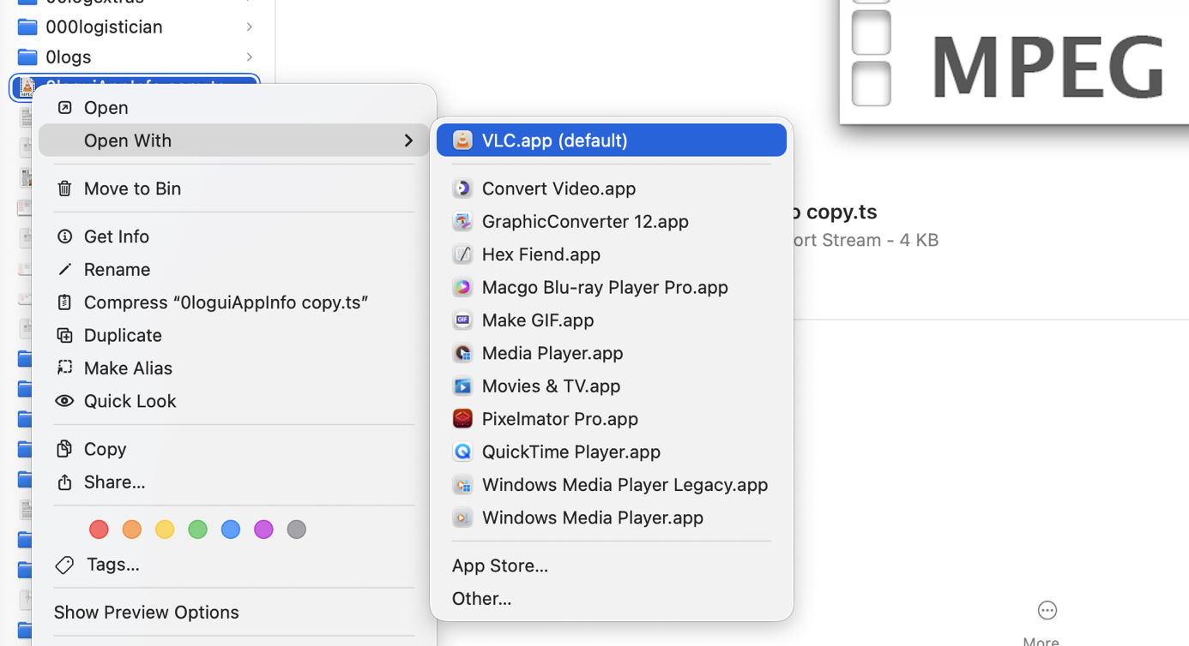This screenshot has height=646, width=1189.
Task: Choose Get Info from context menu
Action: 234,236
